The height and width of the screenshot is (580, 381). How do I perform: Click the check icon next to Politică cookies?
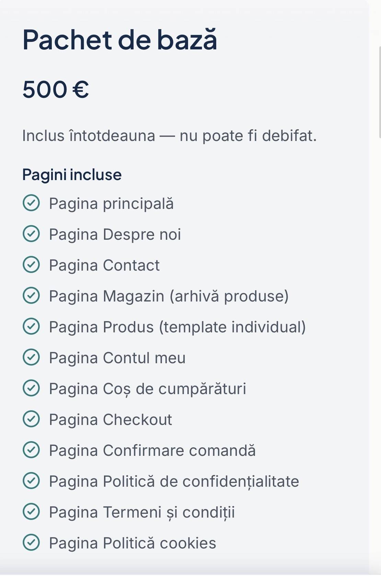point(31,542)
